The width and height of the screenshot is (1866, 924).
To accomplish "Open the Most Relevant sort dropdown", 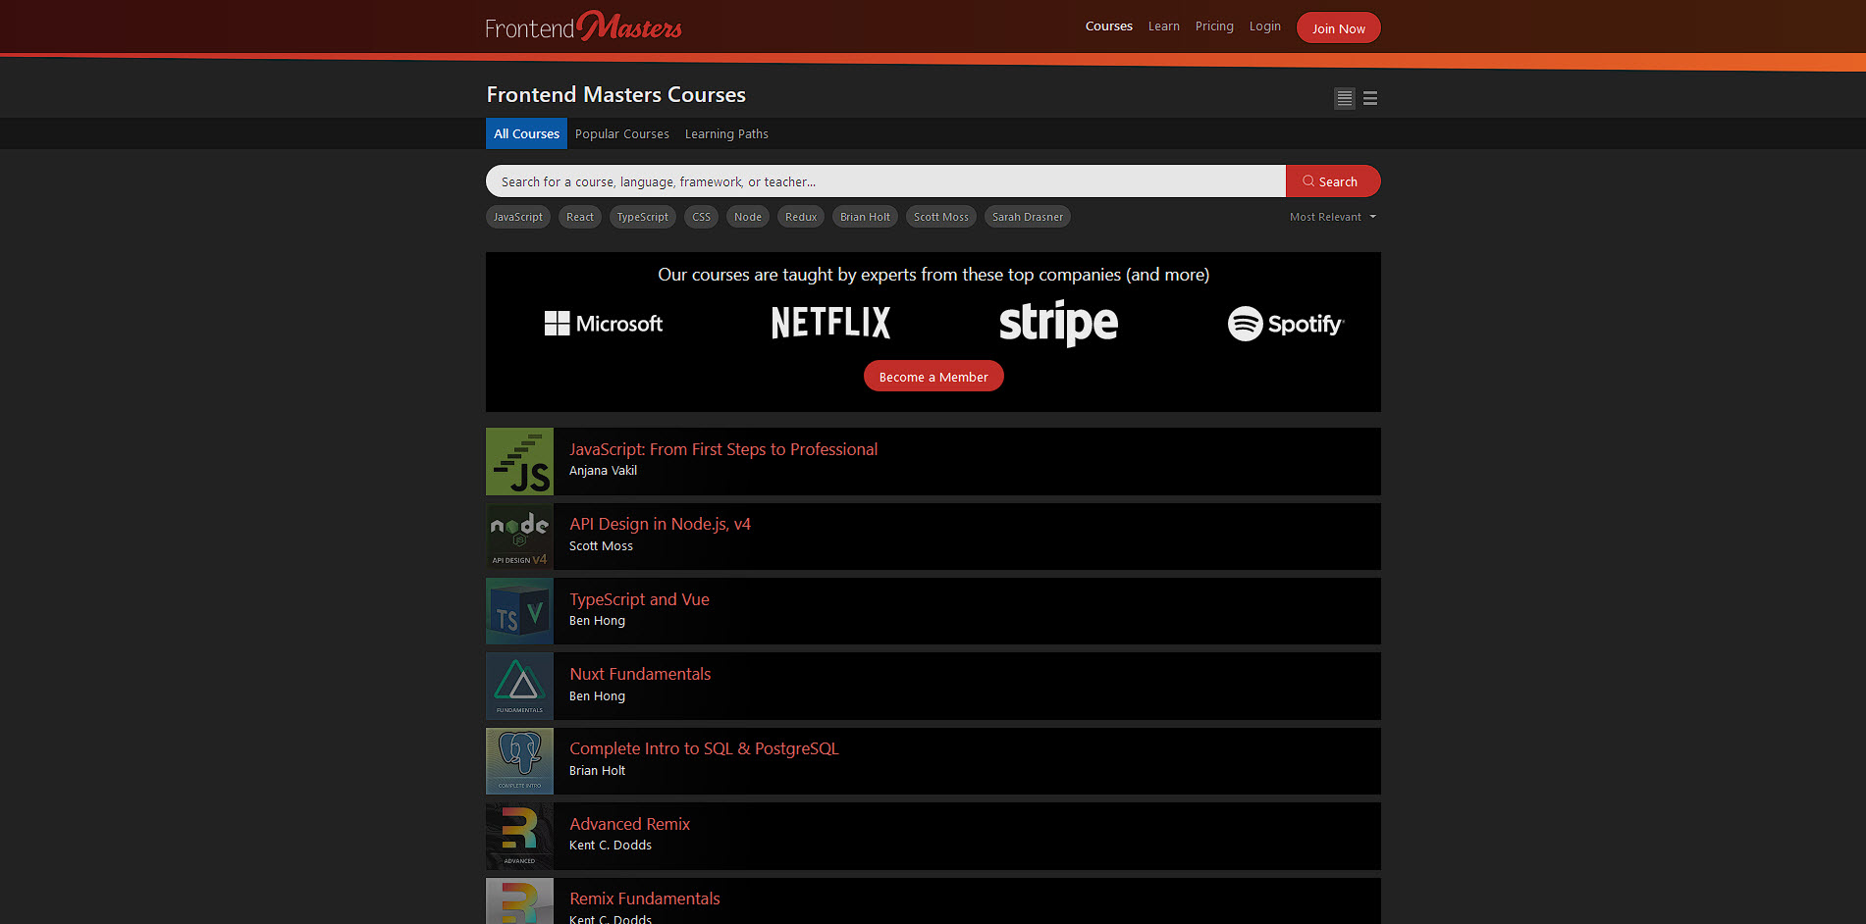I will click(1333, 217).
